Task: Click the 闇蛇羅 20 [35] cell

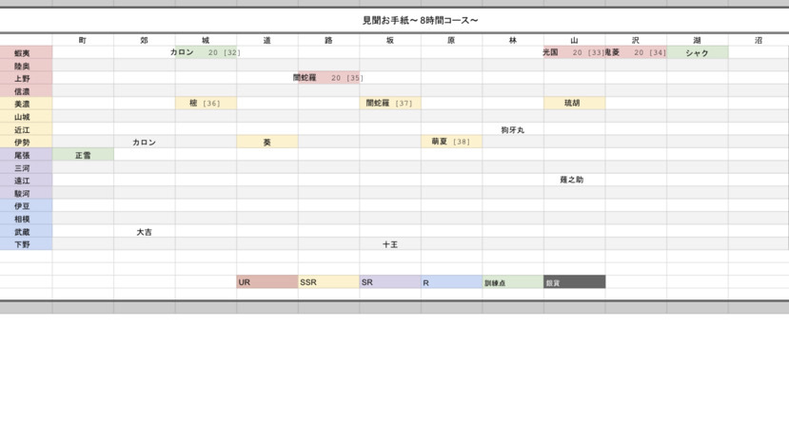Action: point(328,78)
